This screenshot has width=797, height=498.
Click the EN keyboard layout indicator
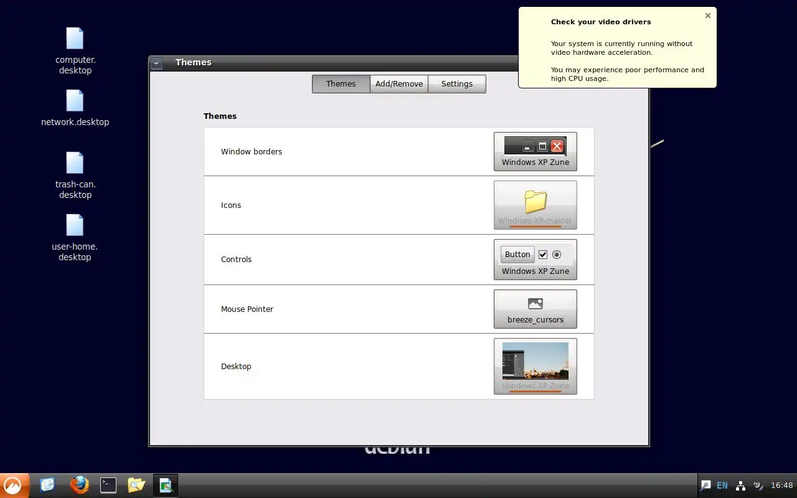[x=722, y=486]
